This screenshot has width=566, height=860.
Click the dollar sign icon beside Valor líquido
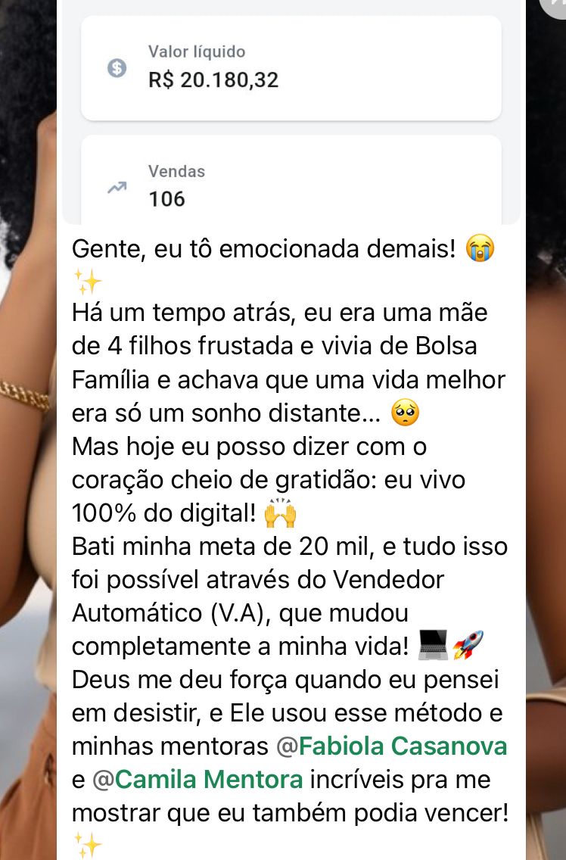[117, 68]
